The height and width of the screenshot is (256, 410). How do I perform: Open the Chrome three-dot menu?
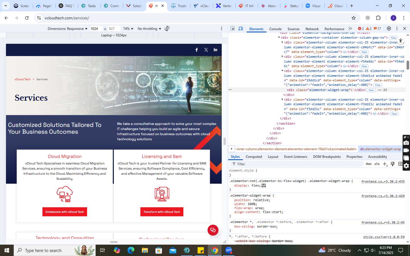click(x=404, y=18)
